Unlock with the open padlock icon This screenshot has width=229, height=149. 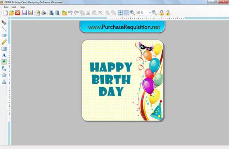tap(167, 13)
